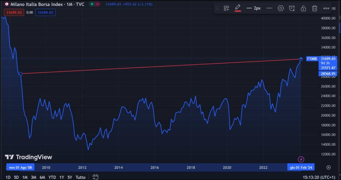Select the red trend line
This screenshot has height=180, width=341.
[x=161, y=66]
